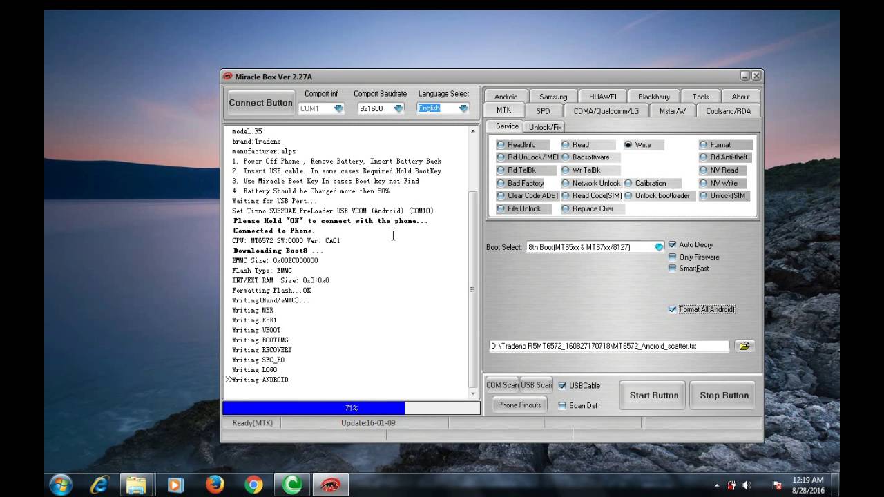Viewport: 884px width, 497px height.
Task: Launch Internet Explorer from taskbar
Action: pos(99,485)
